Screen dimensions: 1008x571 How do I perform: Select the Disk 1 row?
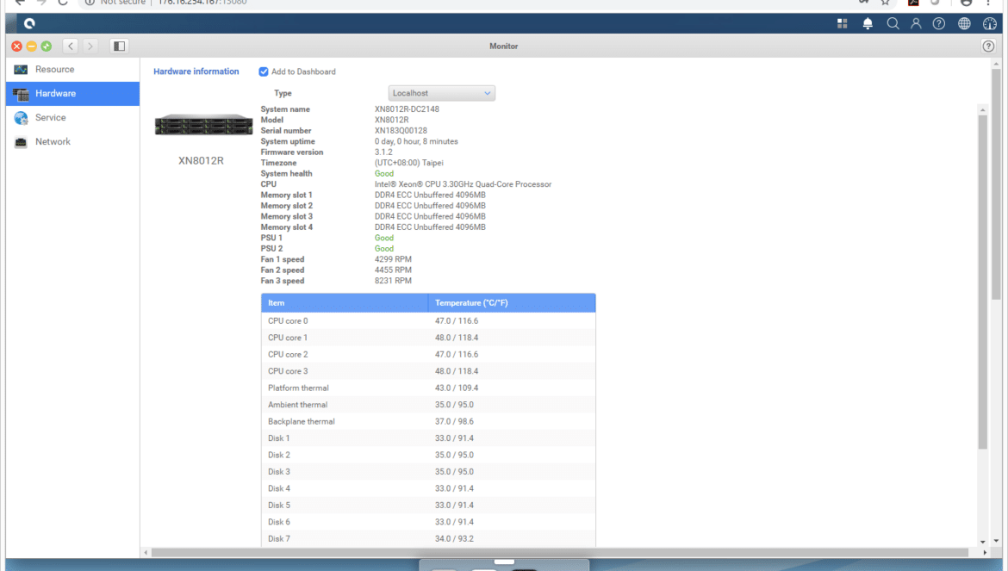428,438
